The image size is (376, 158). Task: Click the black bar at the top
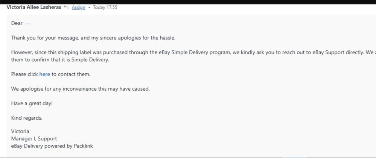(188, 2)
